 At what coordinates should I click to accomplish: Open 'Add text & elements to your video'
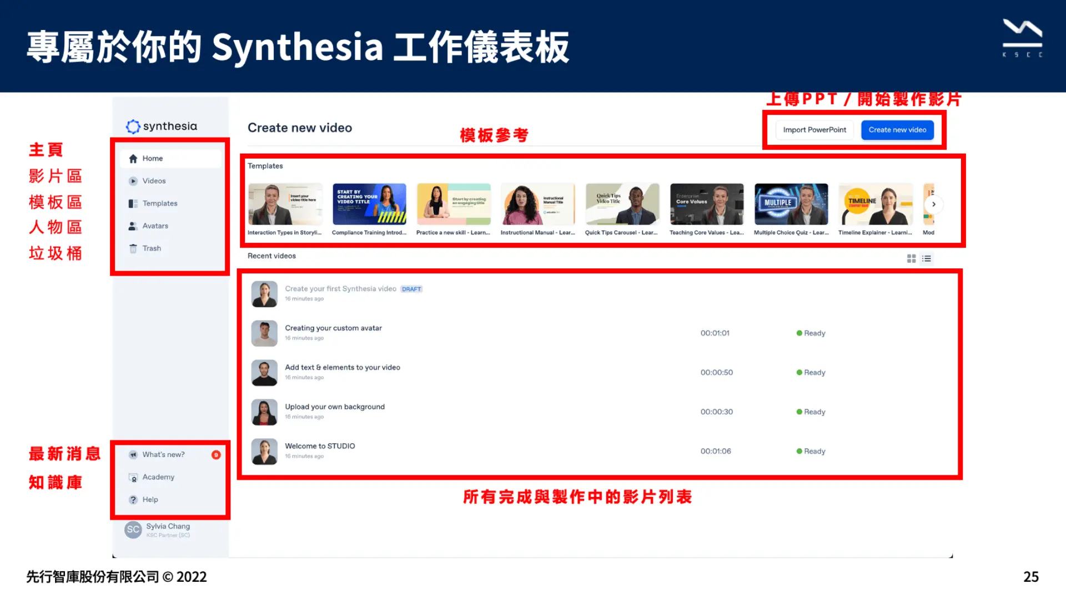coord(343,368)
